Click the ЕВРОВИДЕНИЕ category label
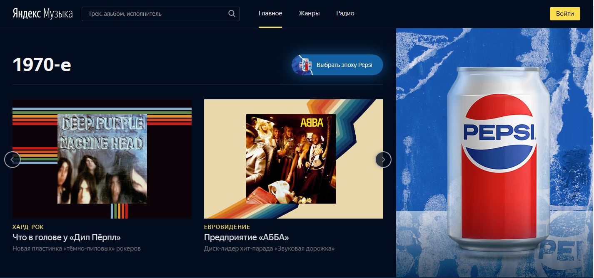The width and height of the screenshot is (594, 278). click(227, 227)
